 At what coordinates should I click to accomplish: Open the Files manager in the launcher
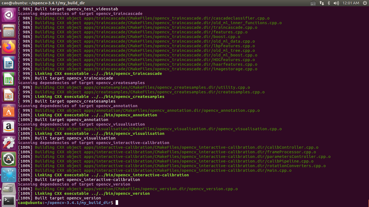[x=9, y=31]
